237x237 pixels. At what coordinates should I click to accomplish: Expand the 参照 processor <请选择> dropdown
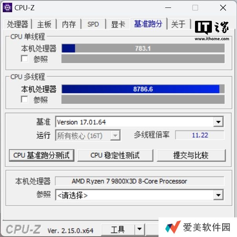click(218, 195)
